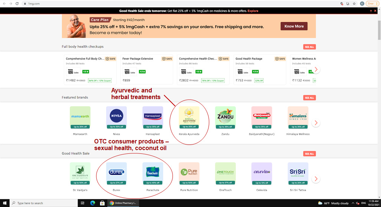Go back with browser back arrow
This screenshot has width=381, height=207.
click(x=4, y=4)
